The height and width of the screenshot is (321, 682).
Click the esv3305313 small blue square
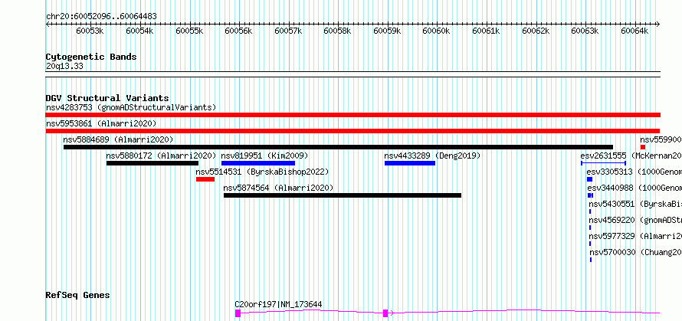point(590,179)
